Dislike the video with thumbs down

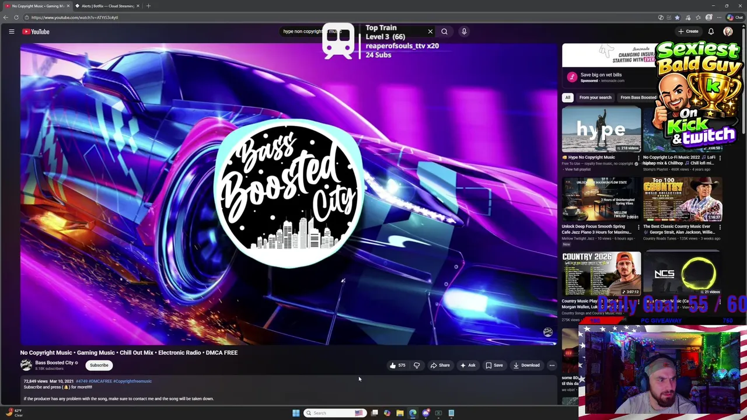417,365
